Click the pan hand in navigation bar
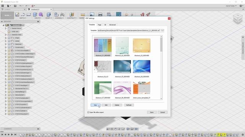The image size is (245, 137). (x=116, y=129)
